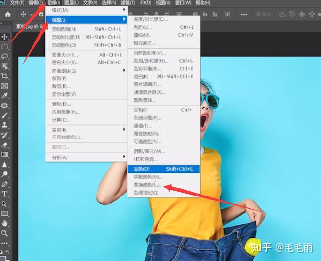Open the 帮助(H) menu
Screen dimensions: 321x261
(203, 3)
